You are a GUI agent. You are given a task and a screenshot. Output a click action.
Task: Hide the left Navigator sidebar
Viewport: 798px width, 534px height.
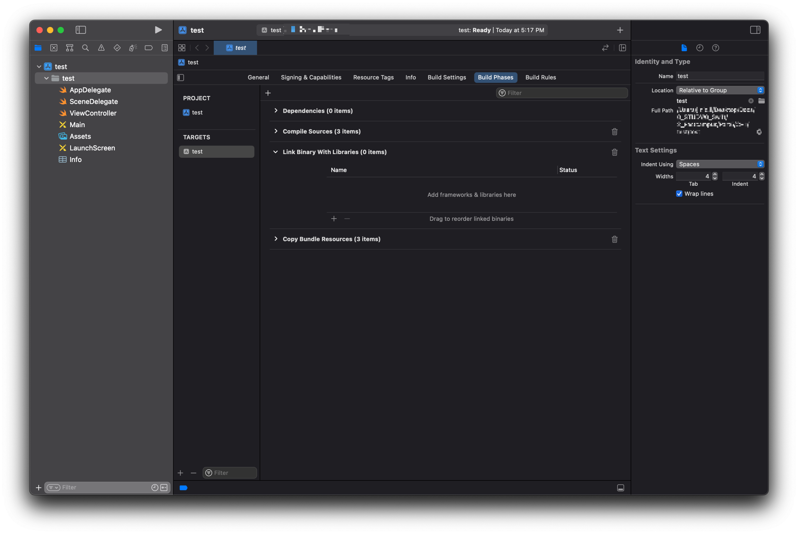81,30
